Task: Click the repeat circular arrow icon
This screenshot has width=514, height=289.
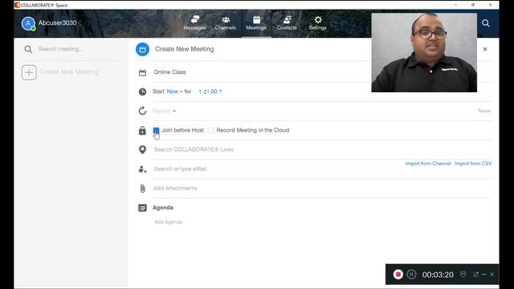Action: 142,111
